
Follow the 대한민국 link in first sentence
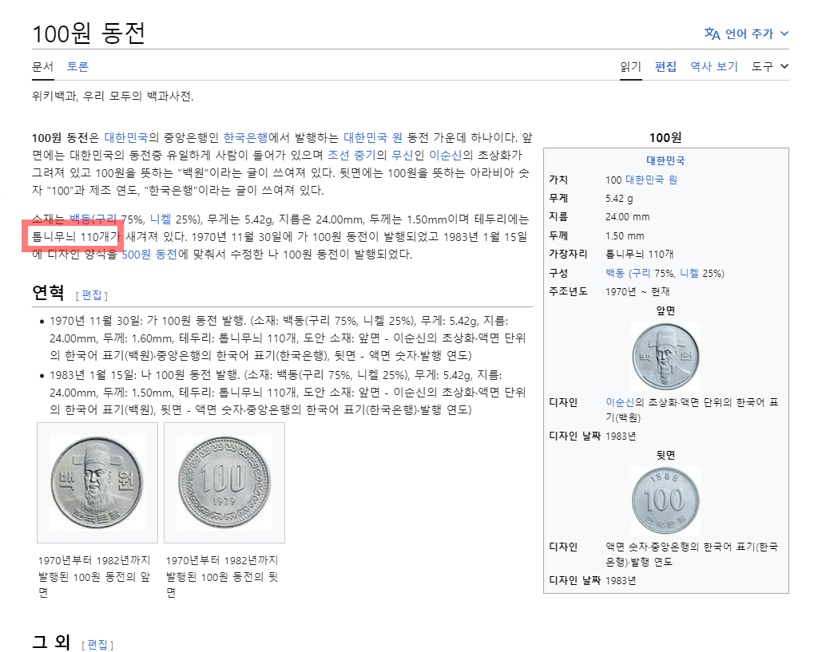[126, 138]
